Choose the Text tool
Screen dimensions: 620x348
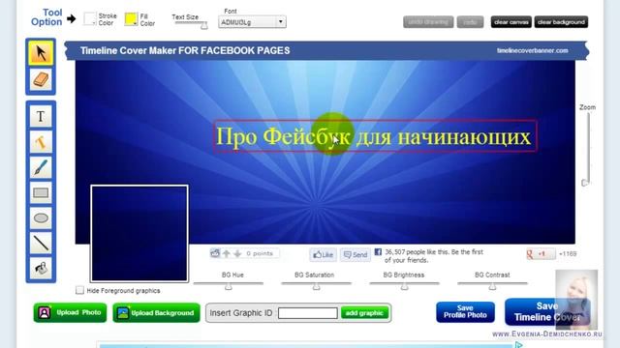pos(41,117)
